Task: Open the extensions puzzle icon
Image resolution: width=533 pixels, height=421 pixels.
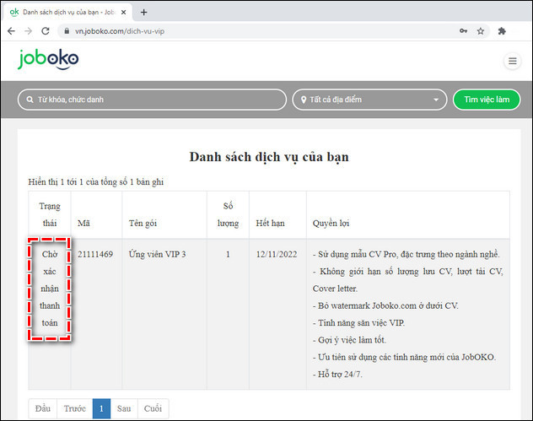Action: coord(502,30)
